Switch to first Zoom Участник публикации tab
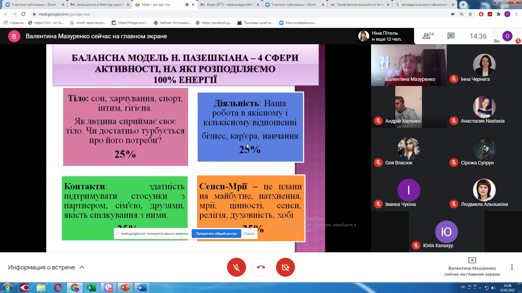522x293 pixels. (34, 5)
